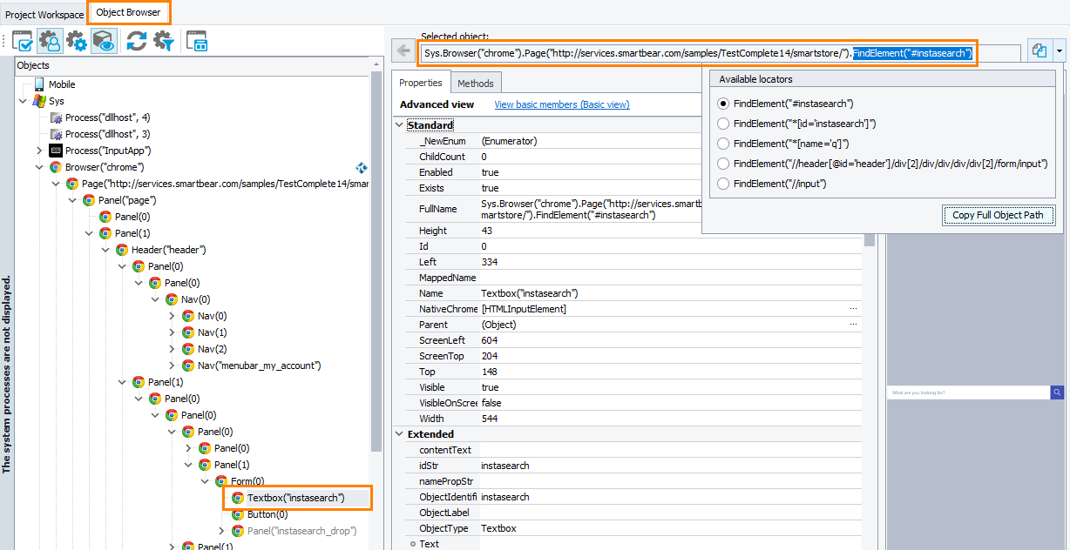Open the View basic members (Basic view) link
The width and height of the screenshot is (1070, 550).
coord(561,104)
